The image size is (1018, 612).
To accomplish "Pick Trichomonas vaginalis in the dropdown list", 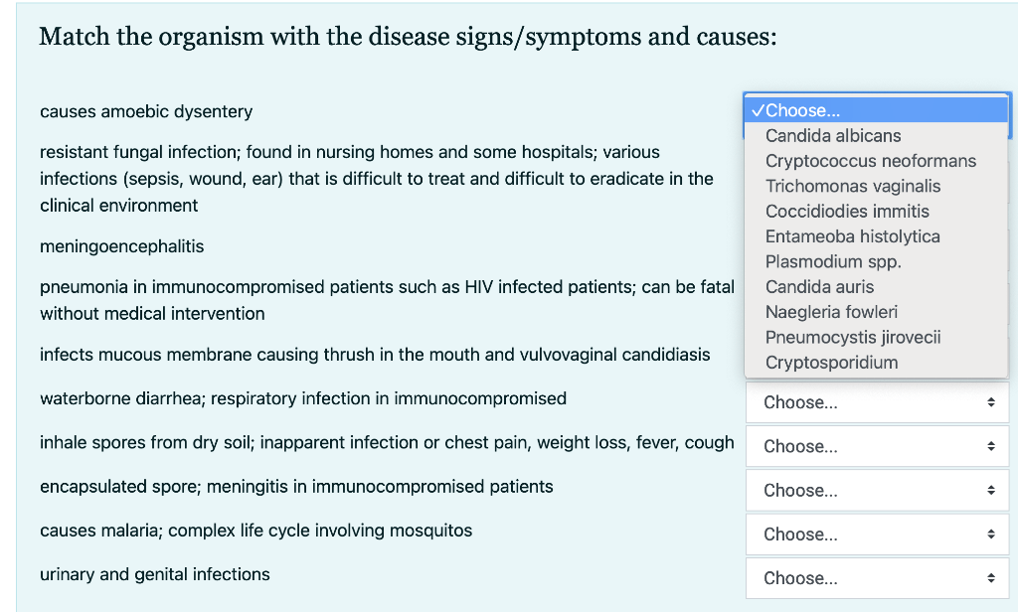I will tap(852, 186).
